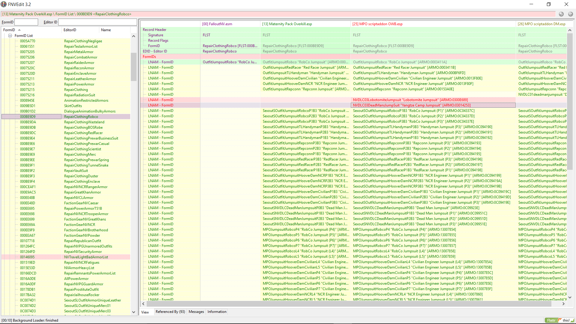Click the navigate back arrow icon
Viewport: 576px width, 324px height.
tap(561, 14)
